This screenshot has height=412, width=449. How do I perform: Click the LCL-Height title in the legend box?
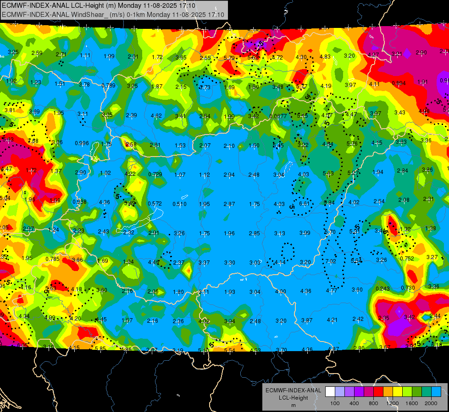(293, 398)
